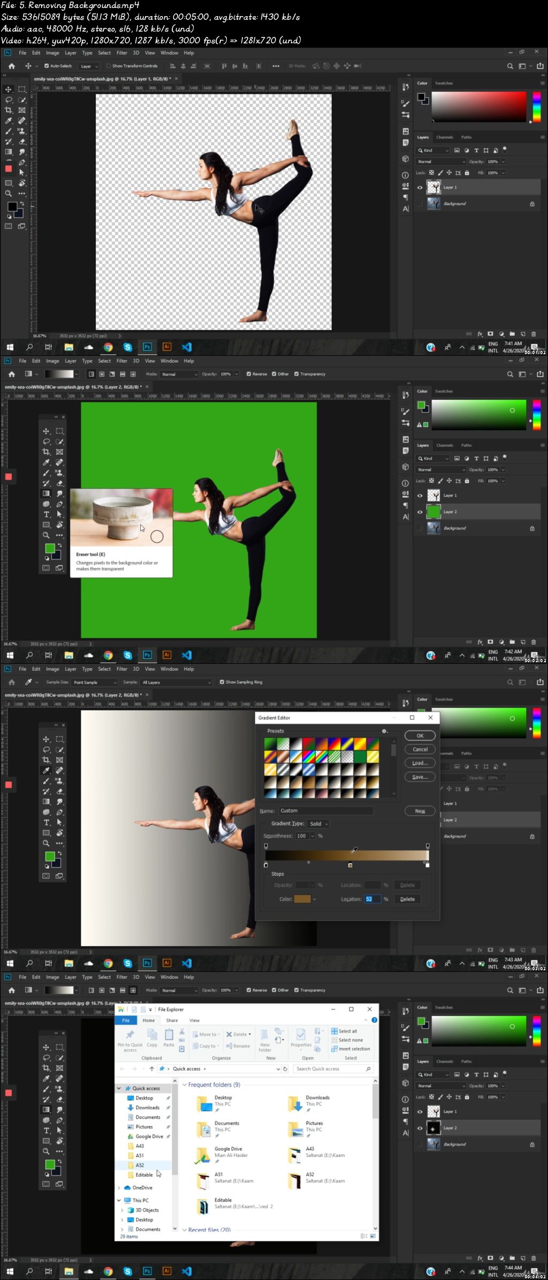Image resolution: width=548 pixels, height=1280 pixels.
Task: Click Select all in File Explorer ribbon
Action: [x=344, y=1031]
